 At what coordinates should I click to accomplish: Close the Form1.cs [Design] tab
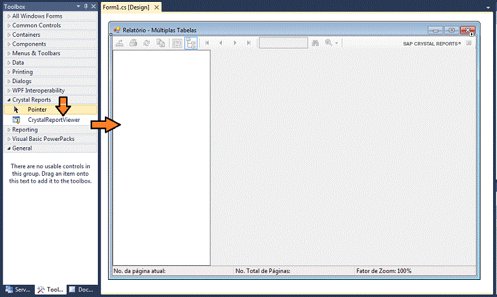coord(156,7)
